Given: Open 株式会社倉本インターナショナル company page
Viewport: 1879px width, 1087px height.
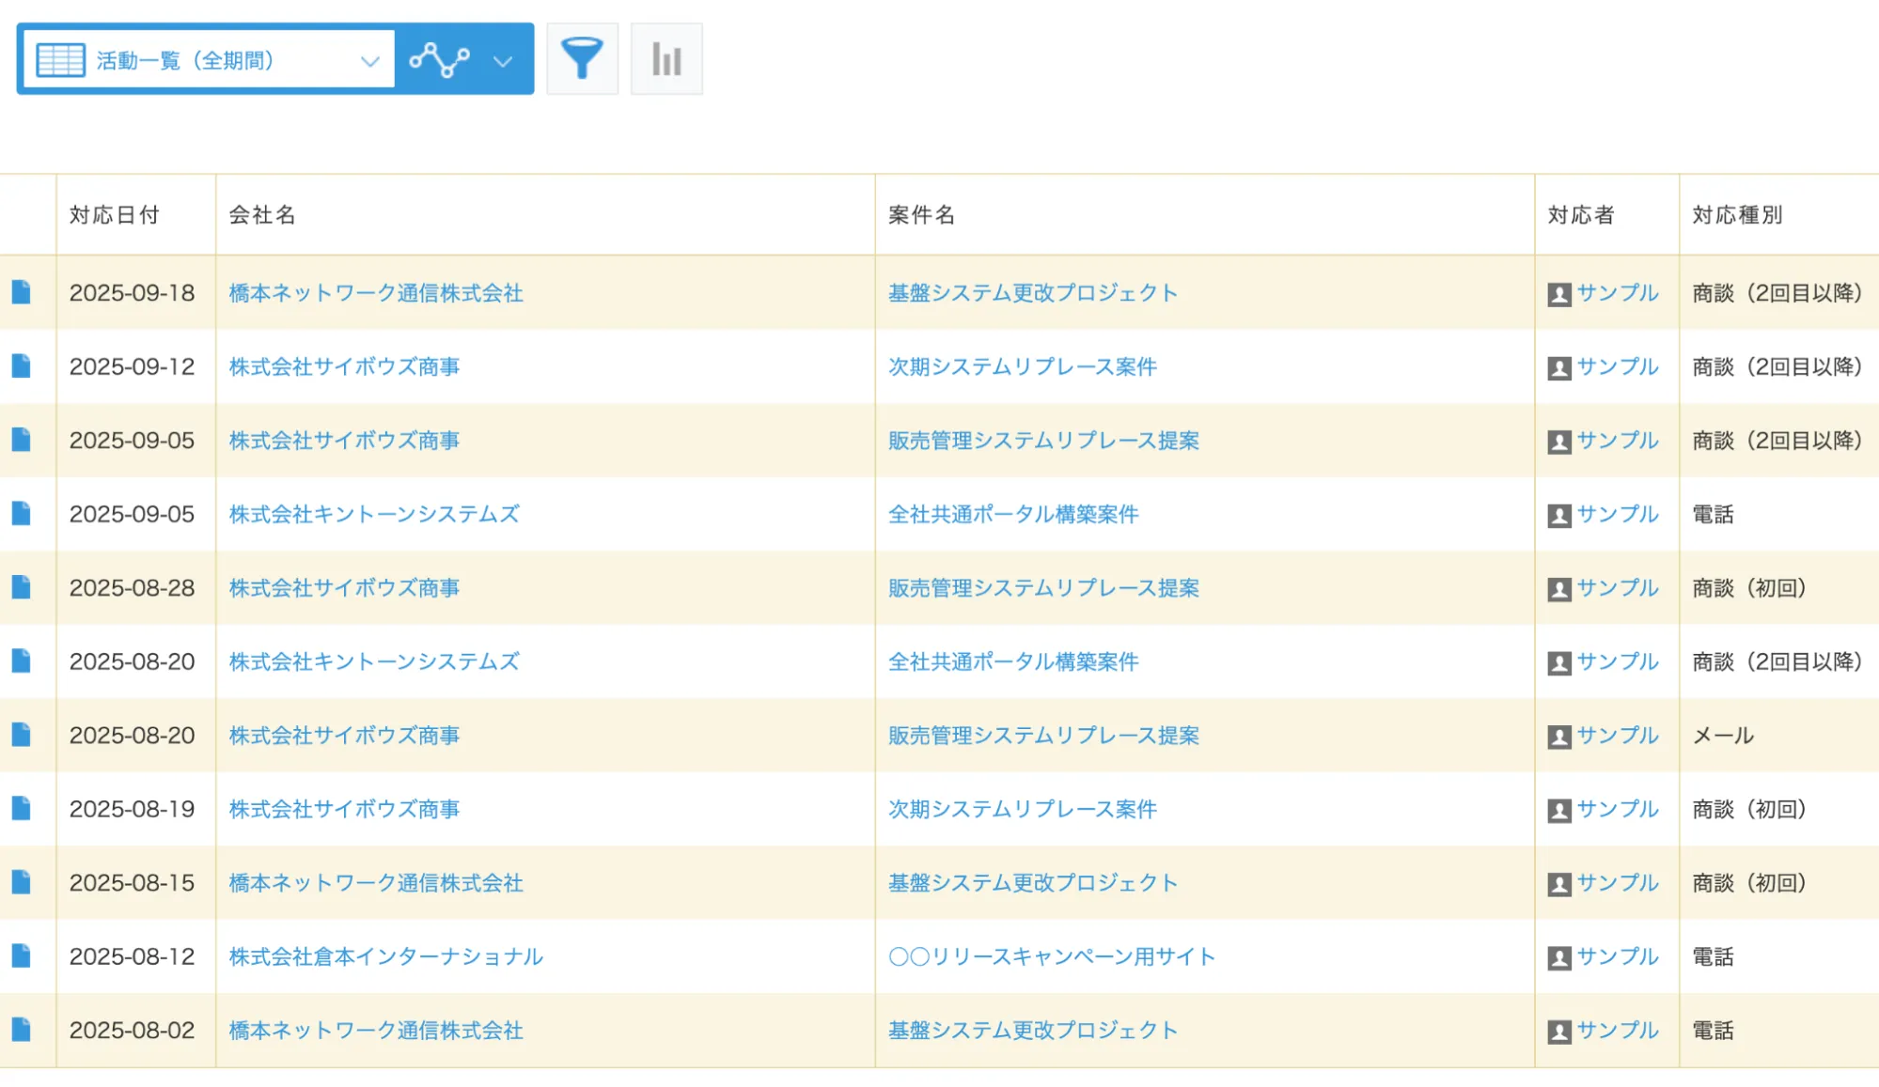Looking at the screenshot, I should [x=385, y=956].
